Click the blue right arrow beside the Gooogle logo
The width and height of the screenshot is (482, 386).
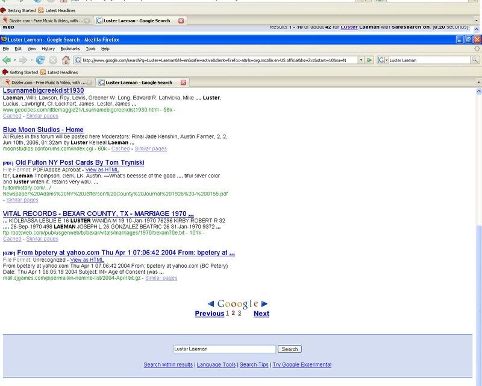click(264, 304)
